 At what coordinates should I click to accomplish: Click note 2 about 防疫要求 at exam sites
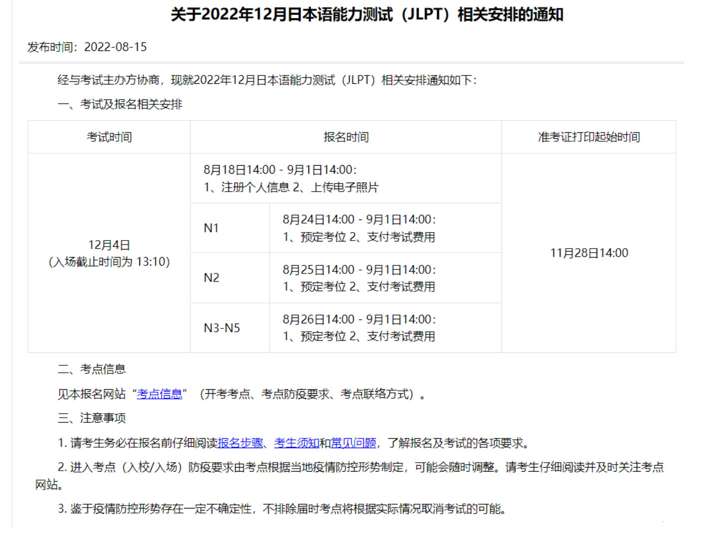point(349,476)
